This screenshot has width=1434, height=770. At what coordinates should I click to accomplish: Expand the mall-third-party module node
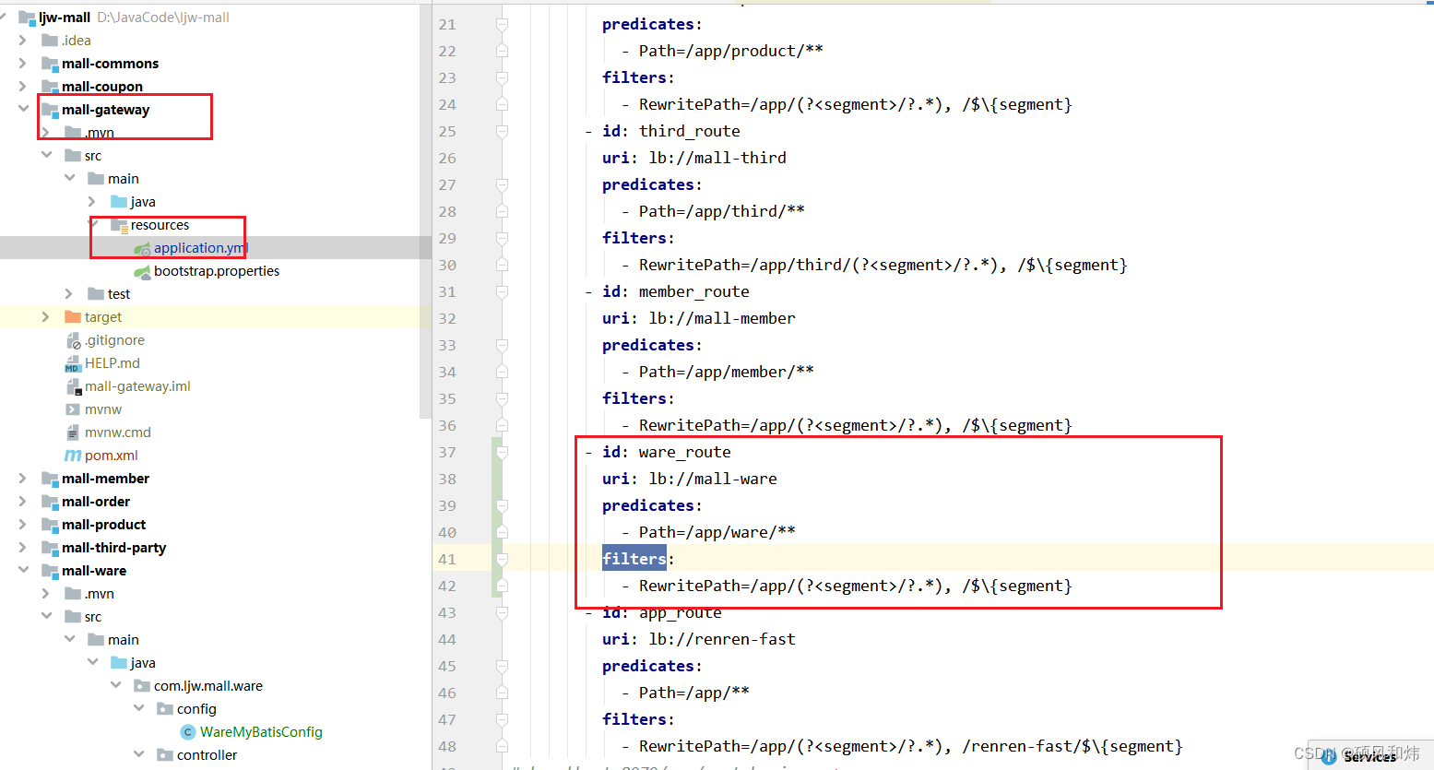click(x=23, y=547)
